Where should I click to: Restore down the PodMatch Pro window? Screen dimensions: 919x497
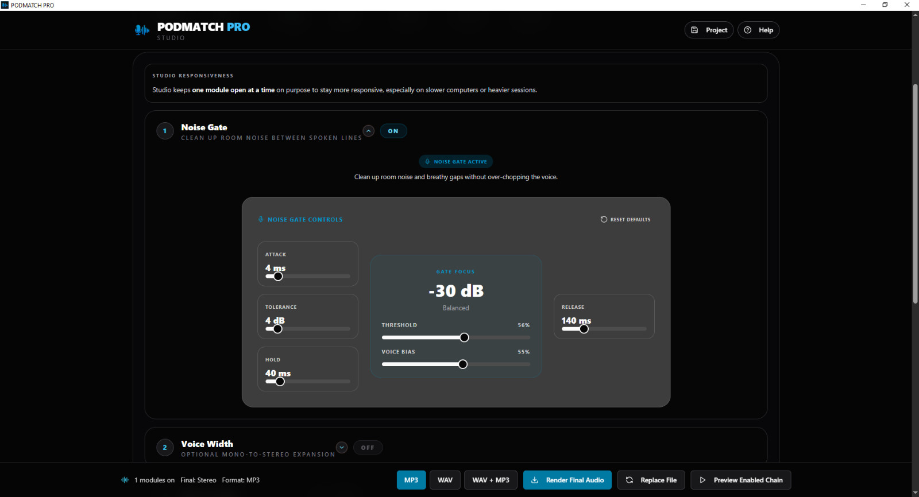(x=885, y=5)
